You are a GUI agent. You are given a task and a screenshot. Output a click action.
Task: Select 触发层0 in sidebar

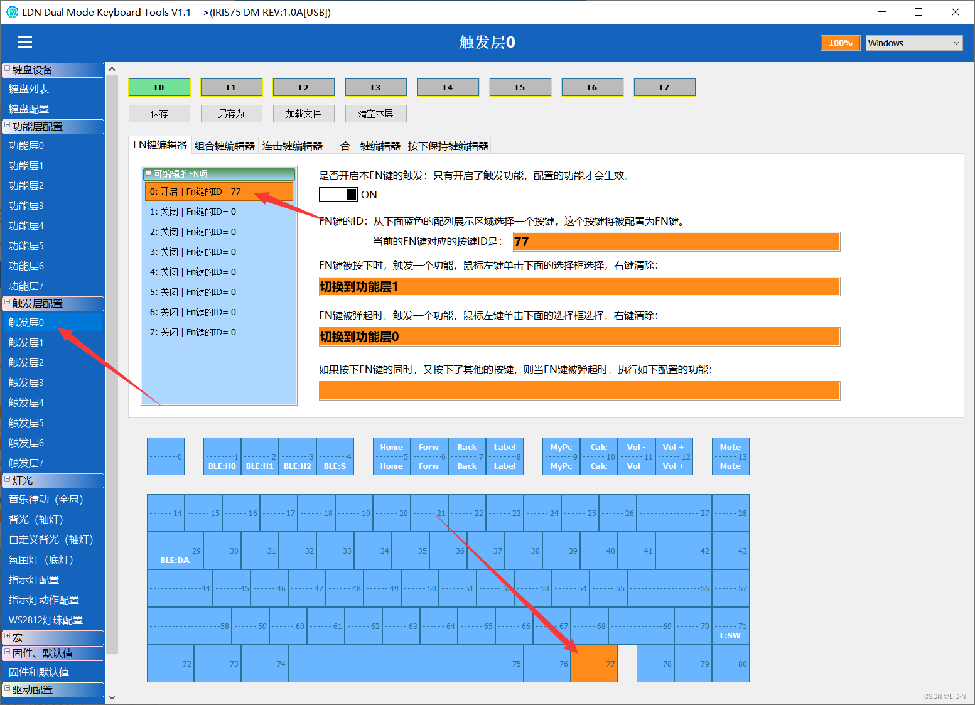coord(53,323)
